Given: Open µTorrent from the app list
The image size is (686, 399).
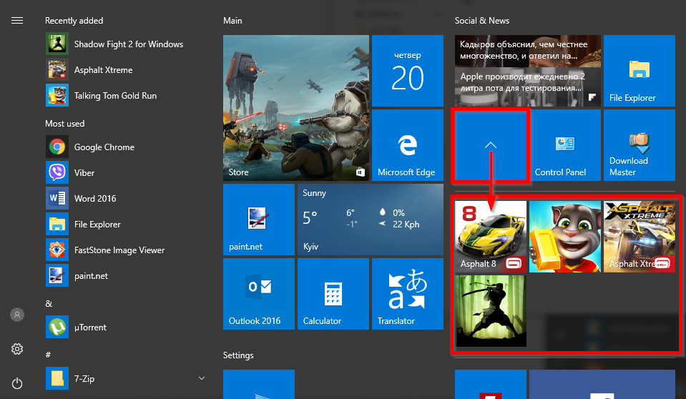Looking at the screenshot, I should tap(89, 327).
